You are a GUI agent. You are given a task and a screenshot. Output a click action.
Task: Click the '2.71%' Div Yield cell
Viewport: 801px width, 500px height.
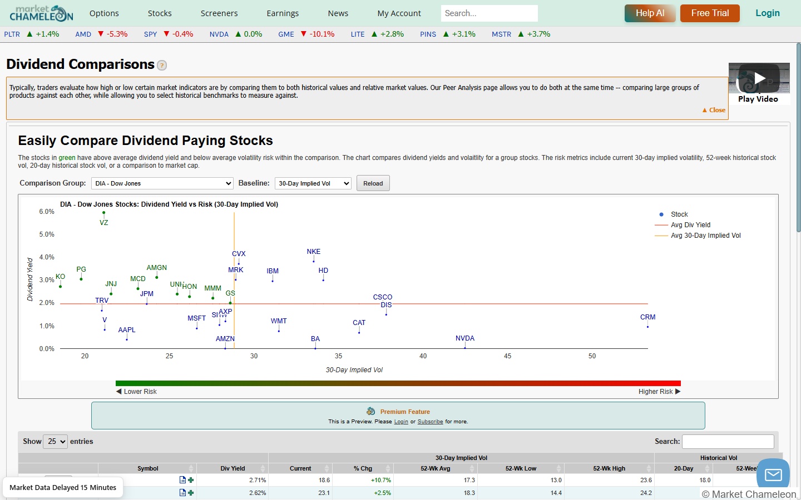click(233, 480)
